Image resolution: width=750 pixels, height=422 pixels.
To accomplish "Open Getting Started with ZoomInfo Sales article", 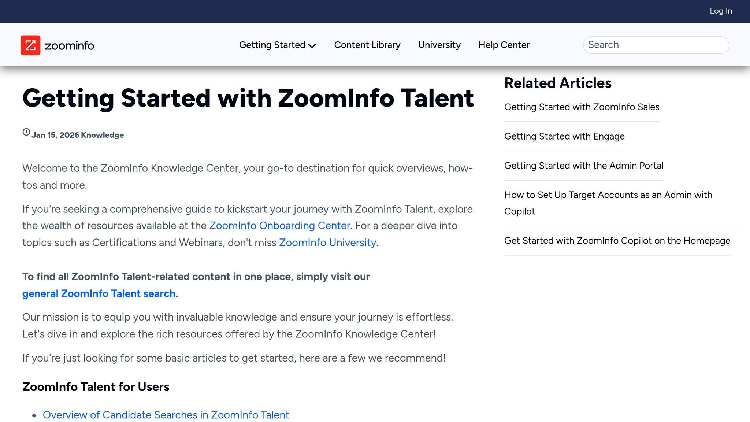I will click(x=582, y=107).
